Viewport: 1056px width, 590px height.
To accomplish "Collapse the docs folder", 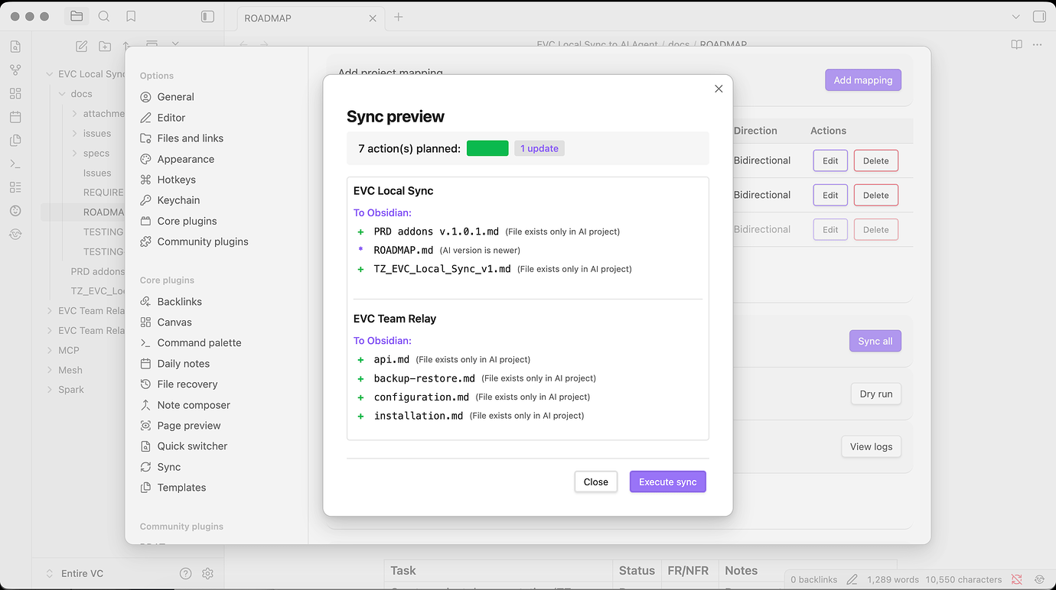I will pos(62,94).
